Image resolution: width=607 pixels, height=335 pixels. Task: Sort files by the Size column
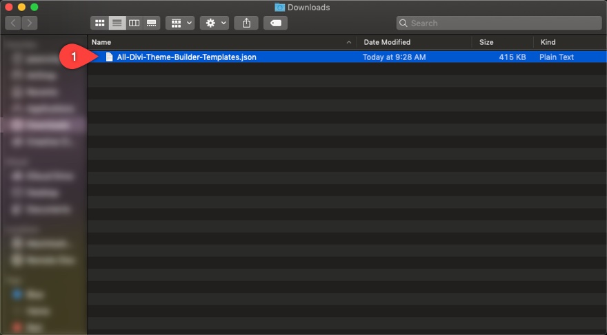pos(502,42)
